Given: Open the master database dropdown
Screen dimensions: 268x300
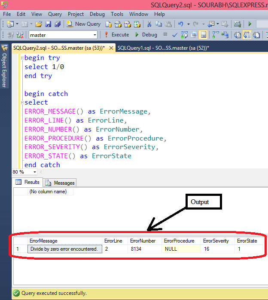Looking at the screenshot, I should pyautogui.click(x=95, y=35).
